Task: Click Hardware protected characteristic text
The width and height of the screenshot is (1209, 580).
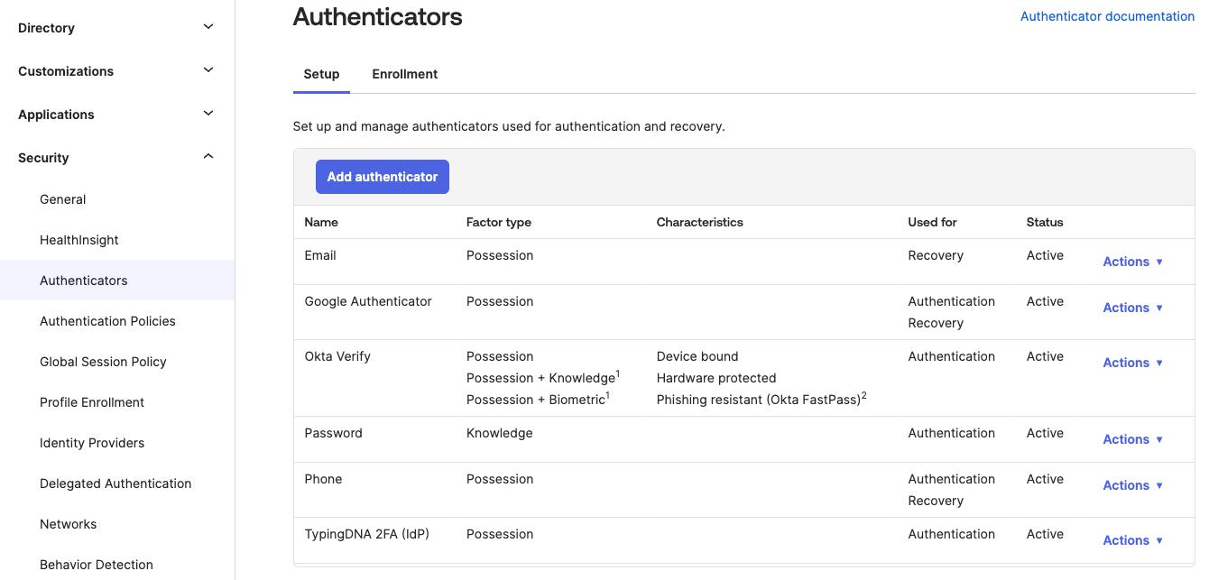Action: 716,378
